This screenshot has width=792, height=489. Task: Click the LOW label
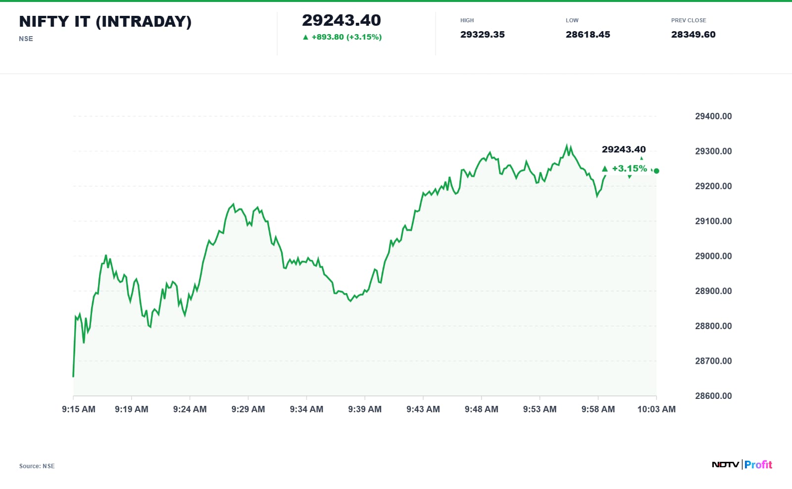point(572,20)
